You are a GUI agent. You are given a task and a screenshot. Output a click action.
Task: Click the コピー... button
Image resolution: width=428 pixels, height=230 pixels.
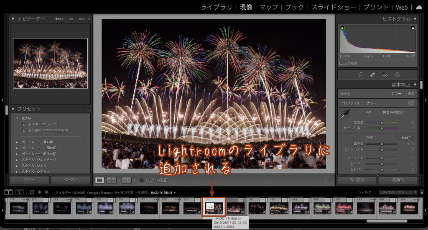(30, 180)
